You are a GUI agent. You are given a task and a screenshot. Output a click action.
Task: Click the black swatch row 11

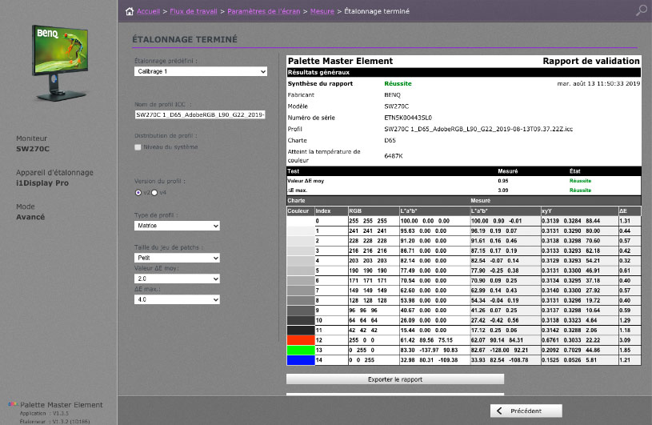[x=301, y=331]
